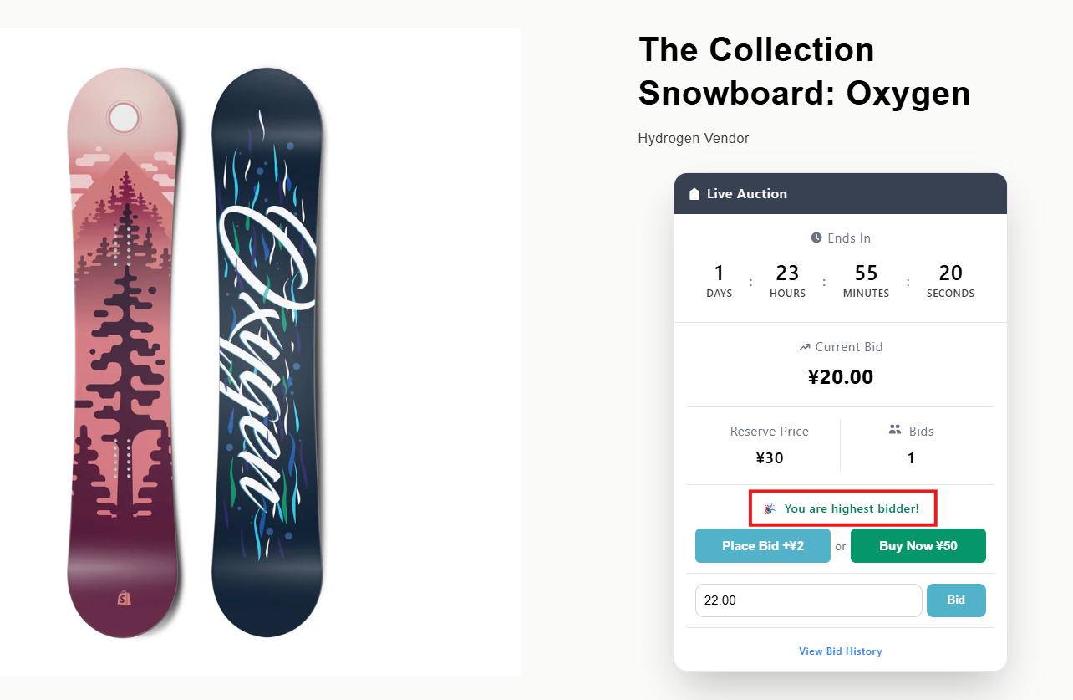Click the product title 'The Collection Snowboard: Oxygen'
The width and height of the screenshot is (1073, 700).
[x=803, y=72]
